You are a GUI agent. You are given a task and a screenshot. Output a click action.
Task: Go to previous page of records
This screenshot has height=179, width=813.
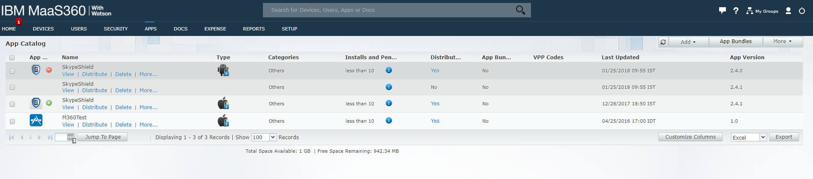pyautogui.click(x=21, y=137)
